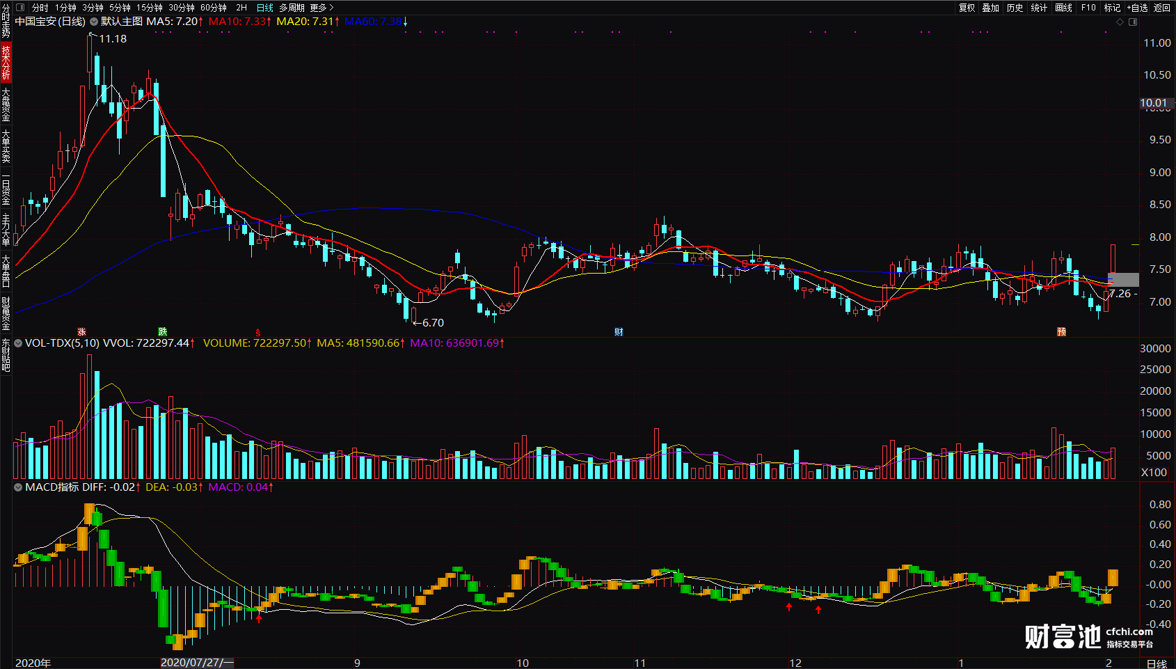The height and width of the screenshot is (669, 1176).
Task: Expand the MACD指标 indicator dropdown
Action: (18, 487)
